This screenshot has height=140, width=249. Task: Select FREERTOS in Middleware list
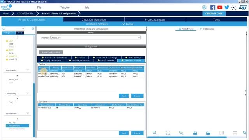pos(18,126)
